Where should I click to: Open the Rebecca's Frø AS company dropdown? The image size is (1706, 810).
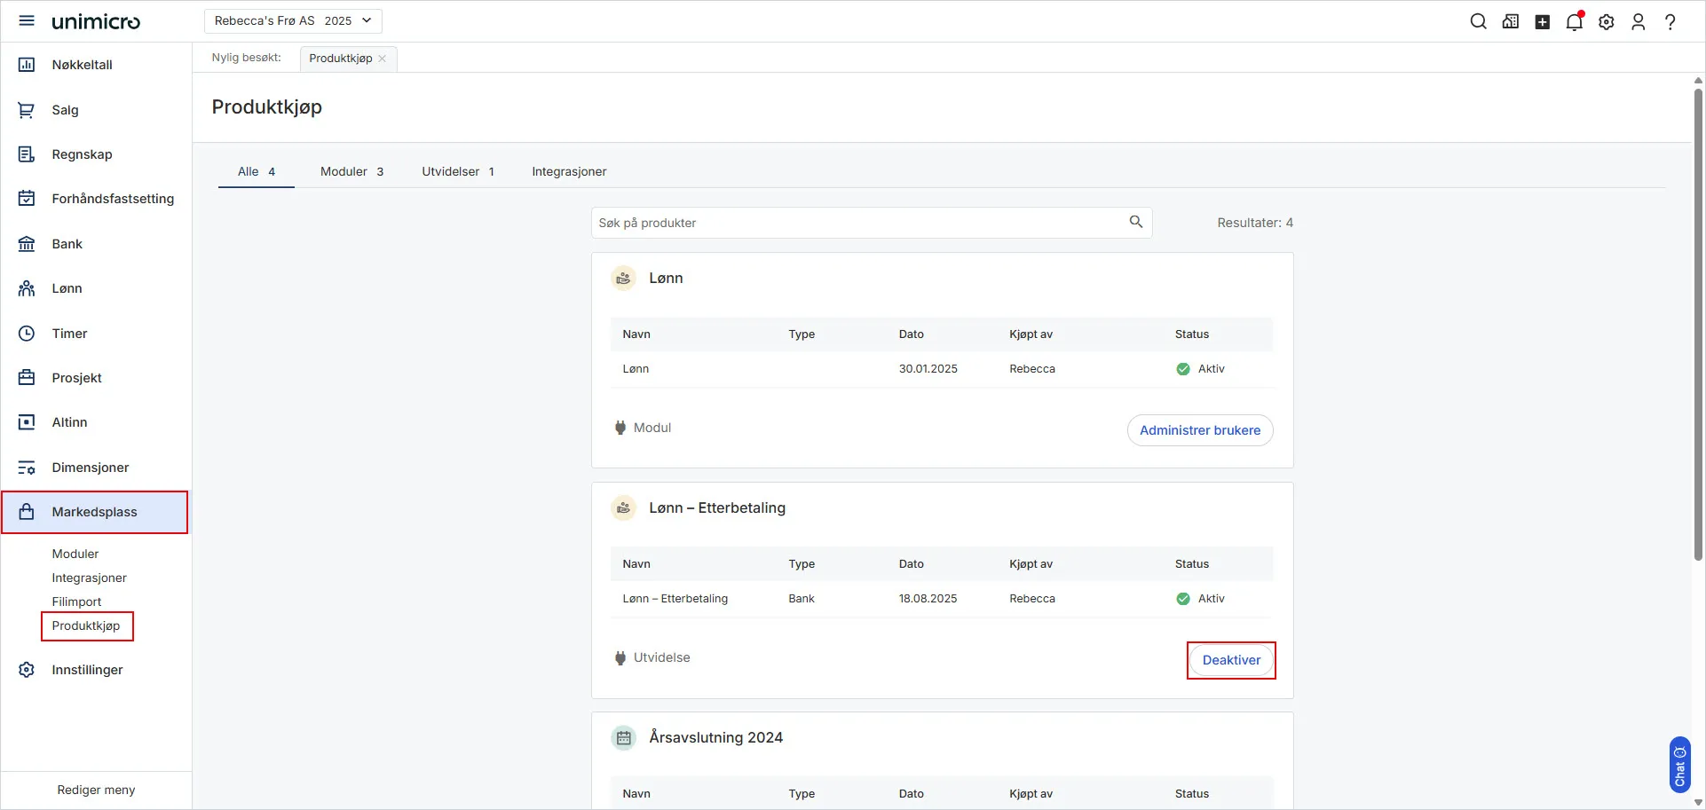point(292,20)
